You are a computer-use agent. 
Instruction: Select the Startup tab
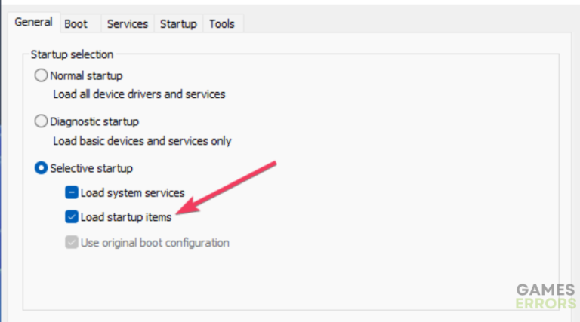(178, 24)
